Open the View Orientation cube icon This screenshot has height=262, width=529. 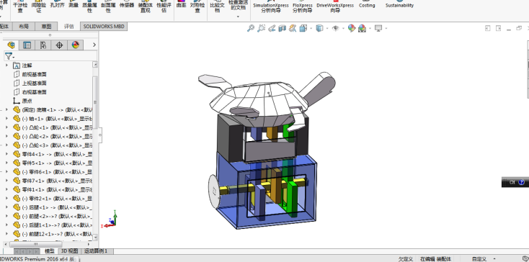pos(303,28)
